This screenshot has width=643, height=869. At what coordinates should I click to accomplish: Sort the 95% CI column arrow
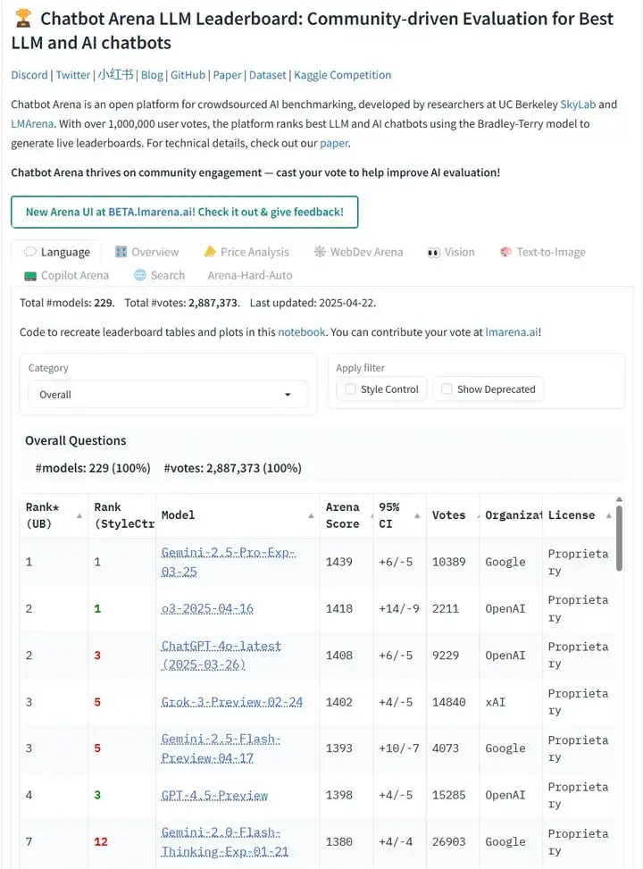tap(417, 515)
